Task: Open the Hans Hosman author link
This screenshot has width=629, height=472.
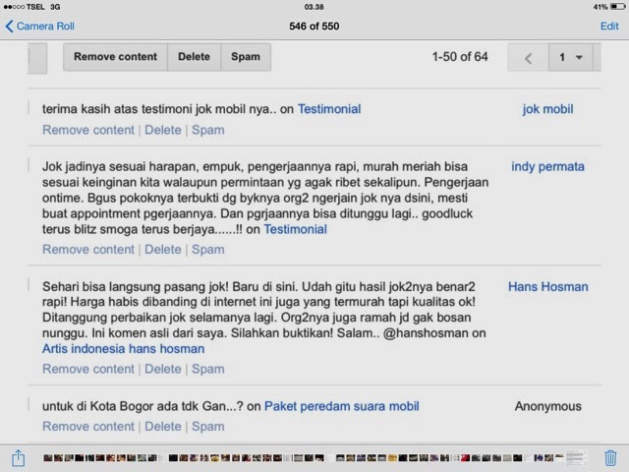Action: (x=548, y=287)
